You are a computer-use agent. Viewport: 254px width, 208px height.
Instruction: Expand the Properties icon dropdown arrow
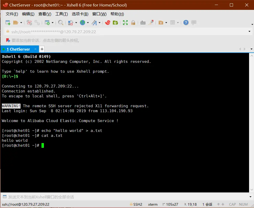[52, 23]
